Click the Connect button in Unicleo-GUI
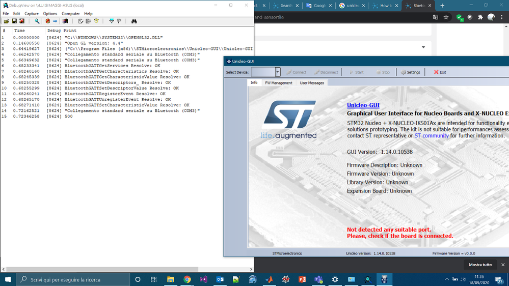 tap(296, 72)
